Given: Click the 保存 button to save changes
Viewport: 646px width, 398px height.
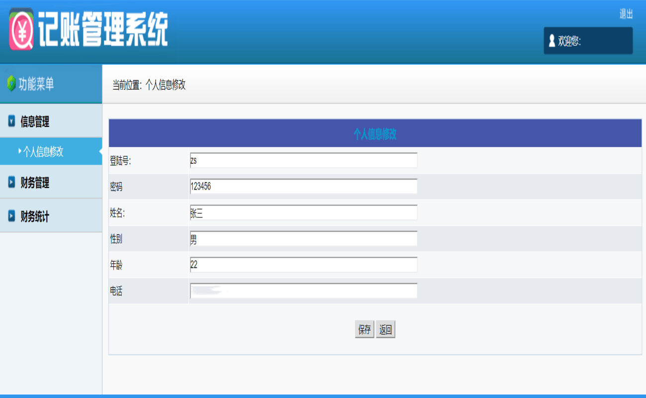Looking at the screenshot, I should click(x=364, y=329).
